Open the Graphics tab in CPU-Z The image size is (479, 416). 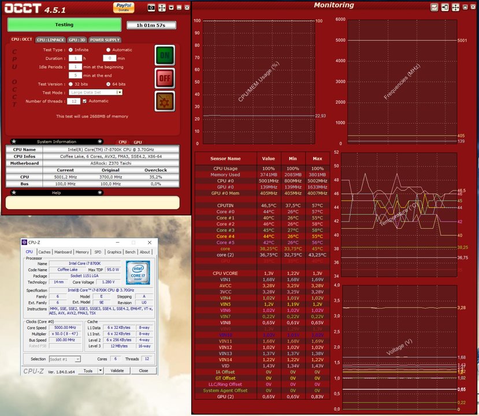(x=114, y=252)
